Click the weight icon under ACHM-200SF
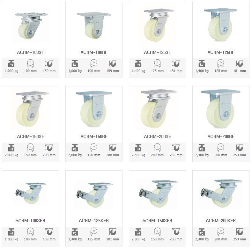This screenshot has height=249, width=252. coord(138,148)
